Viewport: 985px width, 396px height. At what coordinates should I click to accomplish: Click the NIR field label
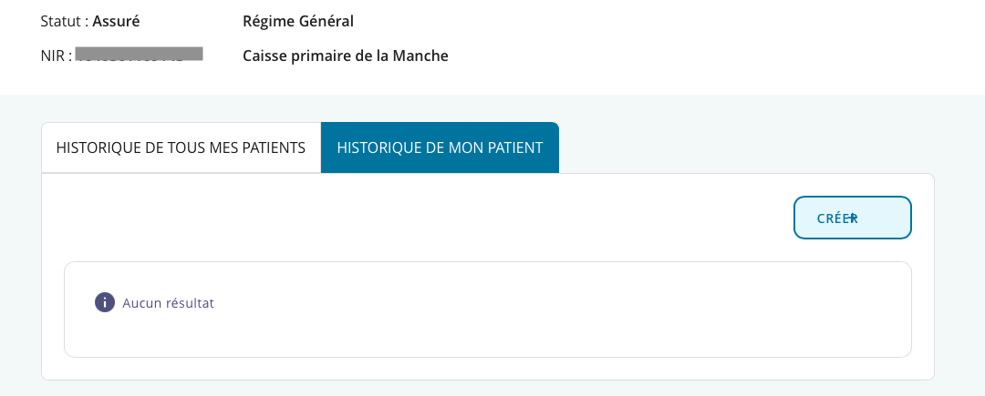(56, 56)
